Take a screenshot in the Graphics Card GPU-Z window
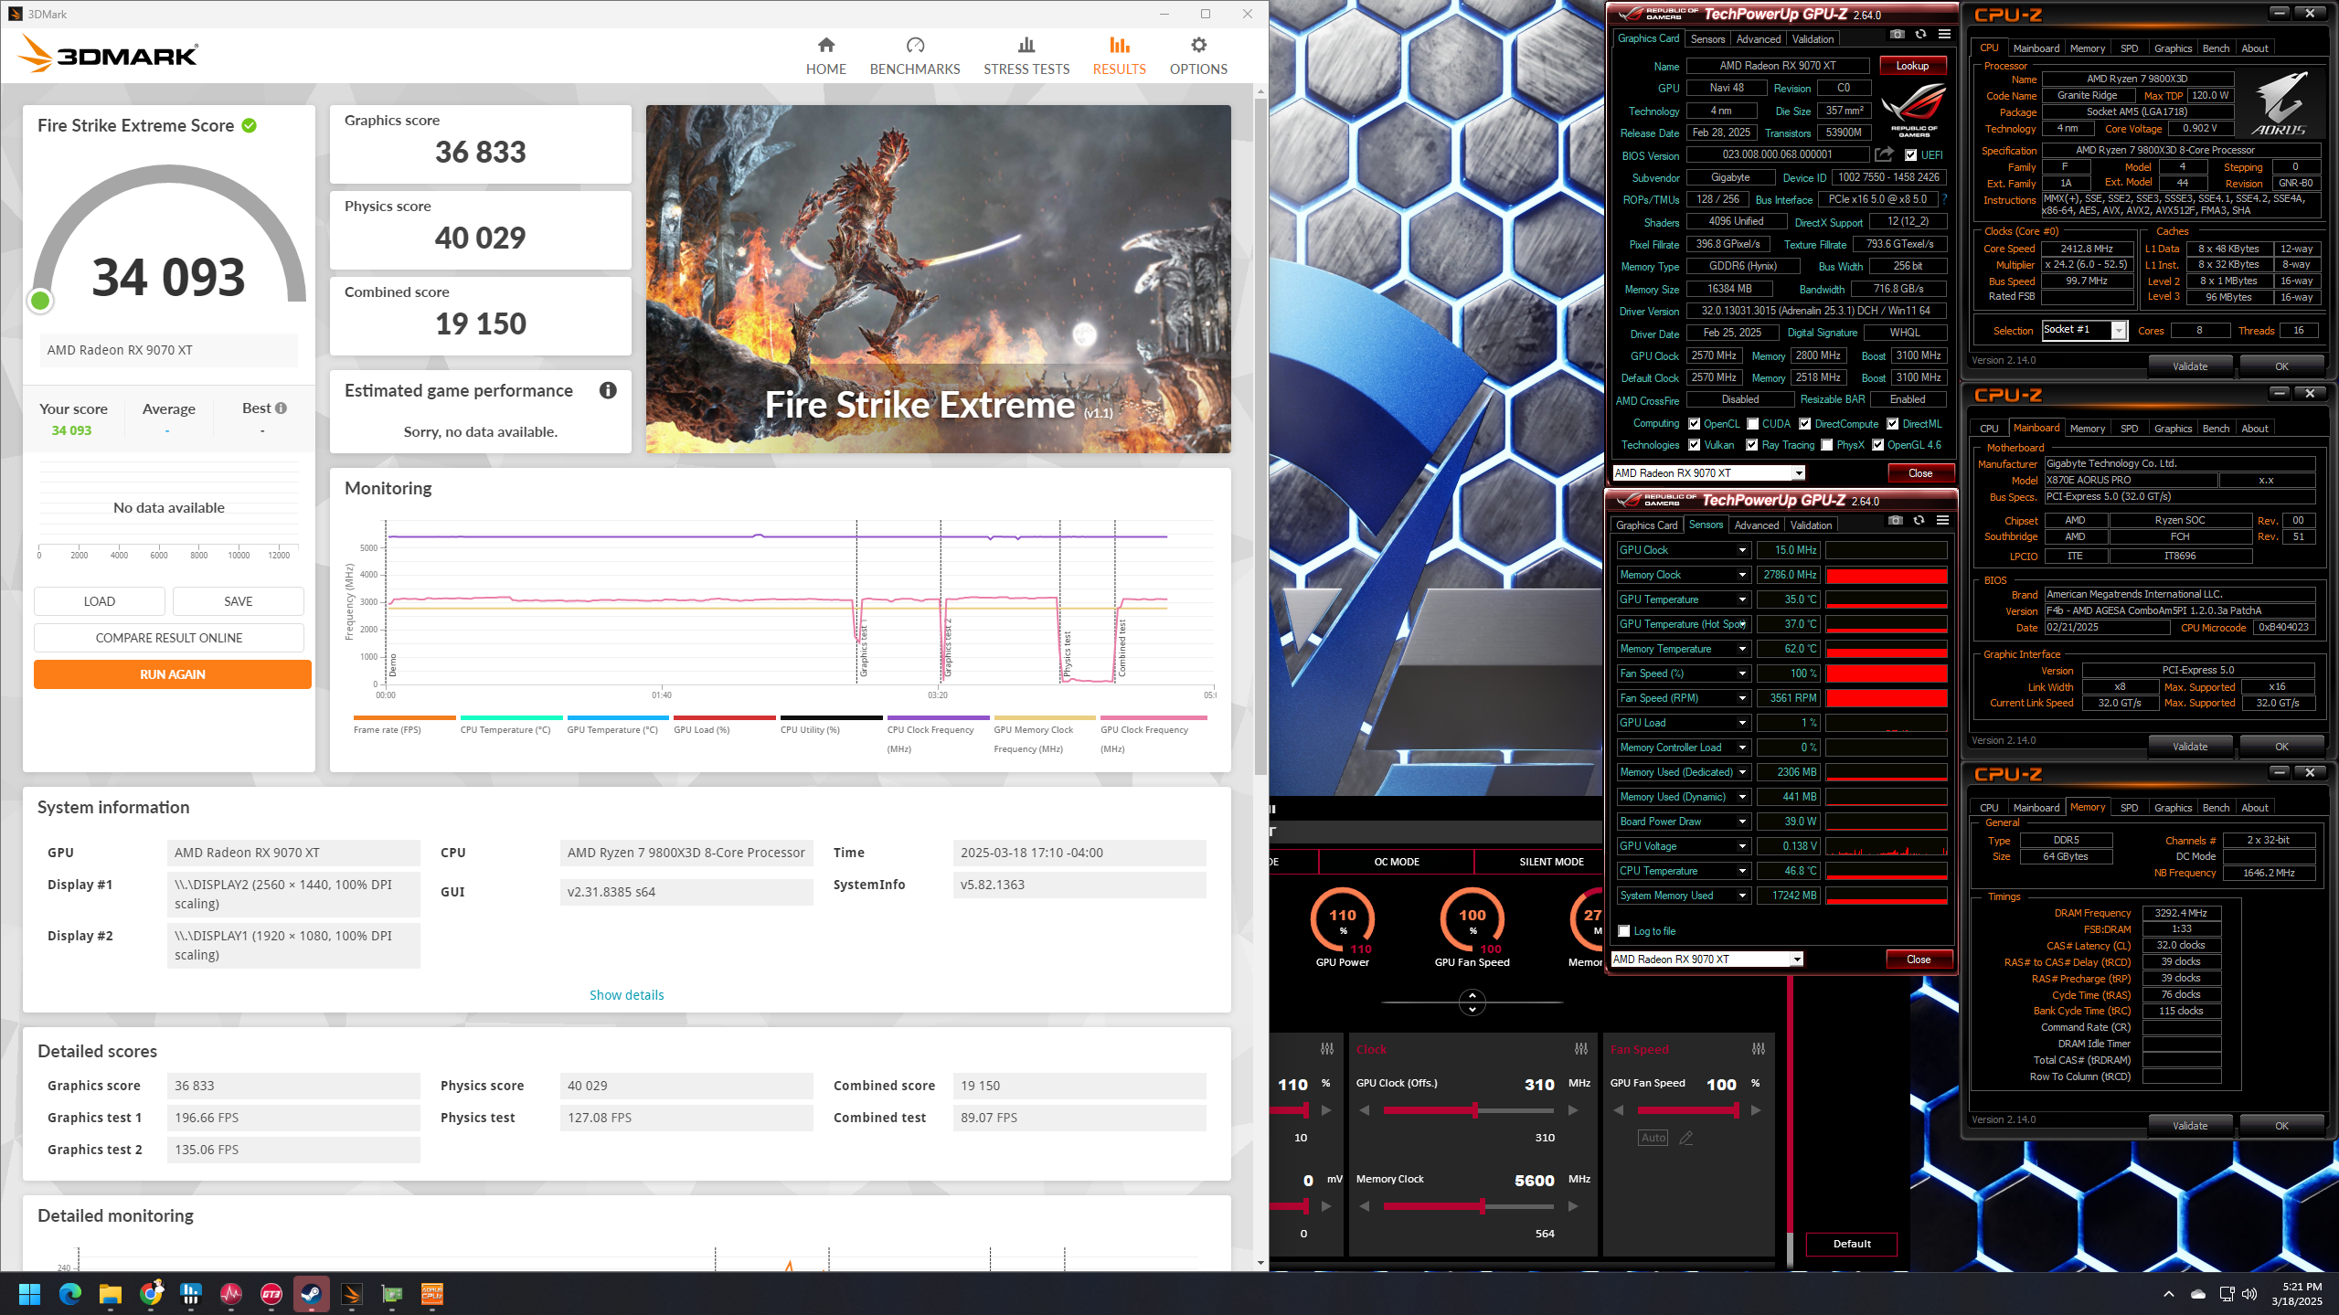This screenshot has height=1315, width=2339. pyautogui.click(x=1897, y=35)
